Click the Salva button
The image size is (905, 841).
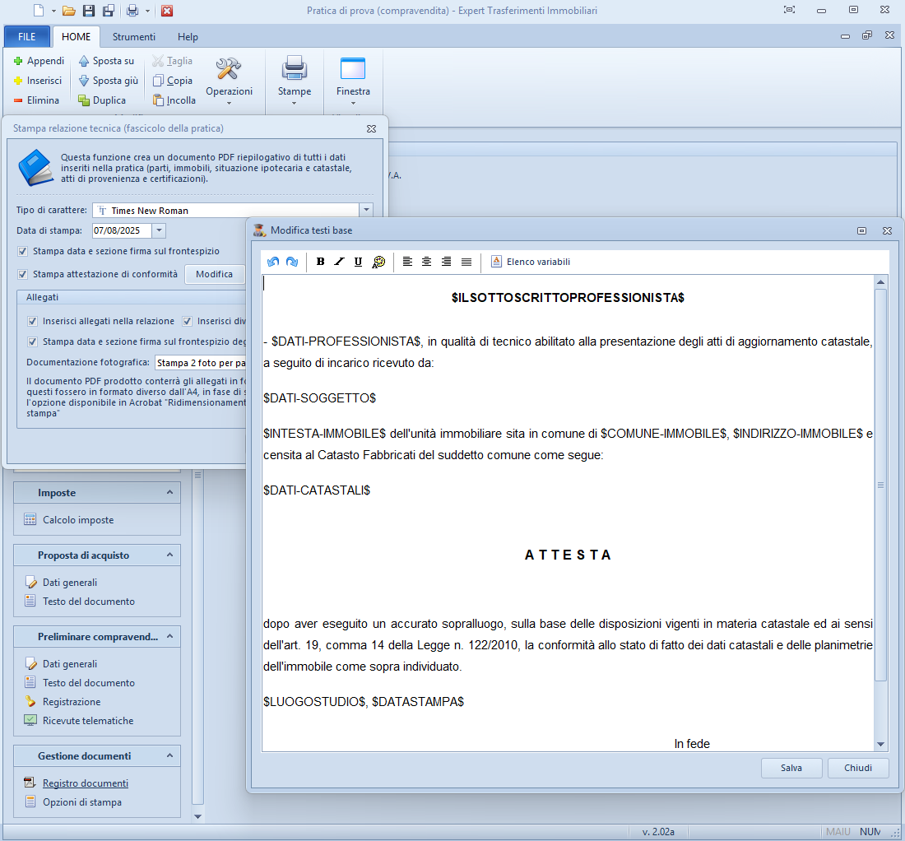pos(791,768)
